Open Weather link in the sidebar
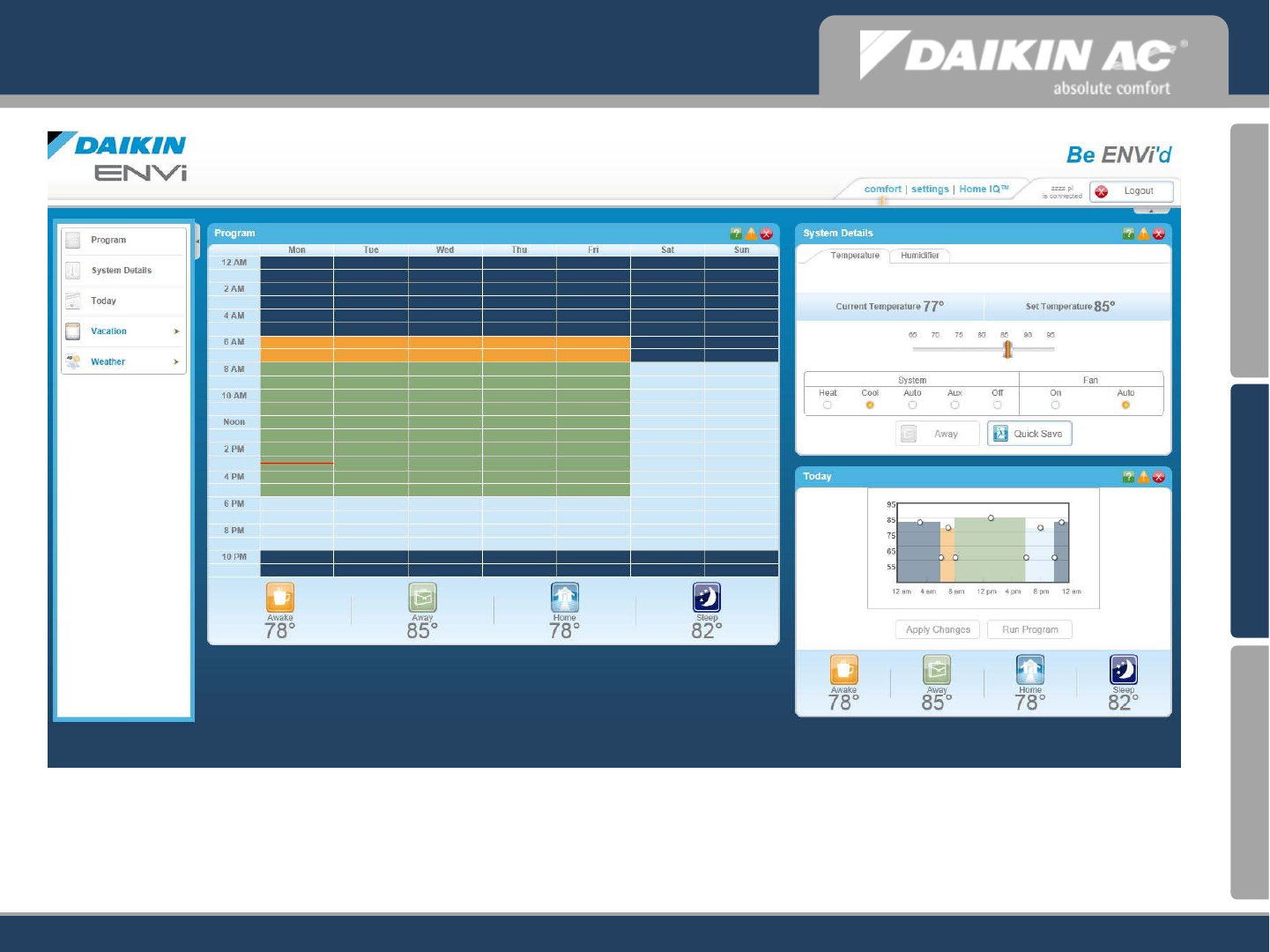This screenshot has height=952, width=1270. click(108, 361)
